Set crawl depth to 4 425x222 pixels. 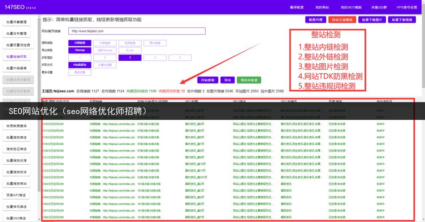[x=155, y=57]
